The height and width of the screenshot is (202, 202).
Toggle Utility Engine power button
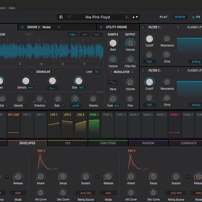(x=101, y=27)
